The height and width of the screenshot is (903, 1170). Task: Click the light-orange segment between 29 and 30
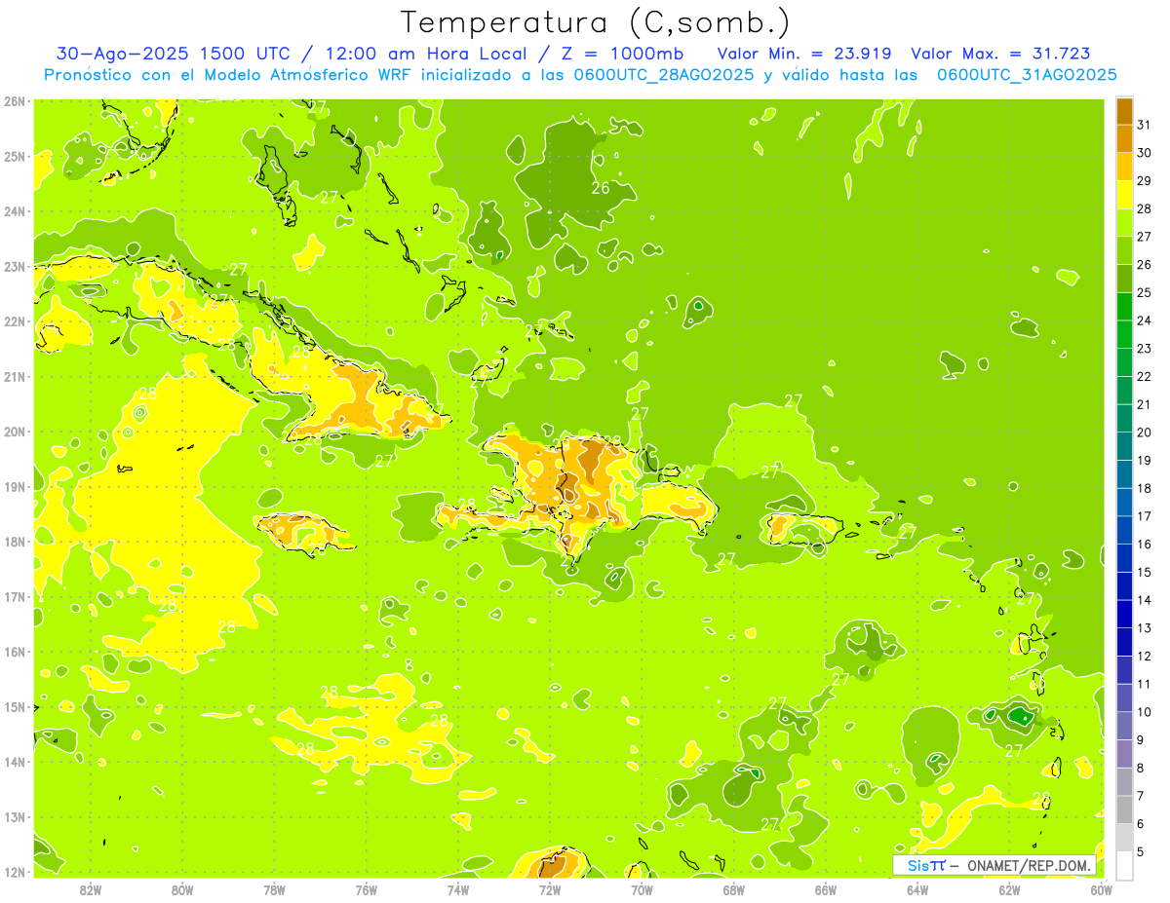coord(1124,167)
